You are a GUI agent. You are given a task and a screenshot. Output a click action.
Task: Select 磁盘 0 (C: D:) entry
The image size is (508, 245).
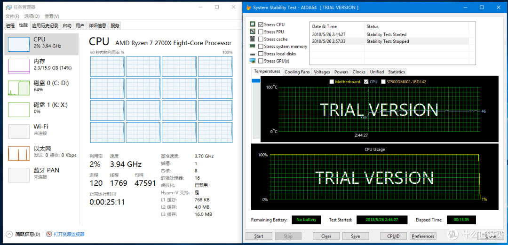point(41,87)
